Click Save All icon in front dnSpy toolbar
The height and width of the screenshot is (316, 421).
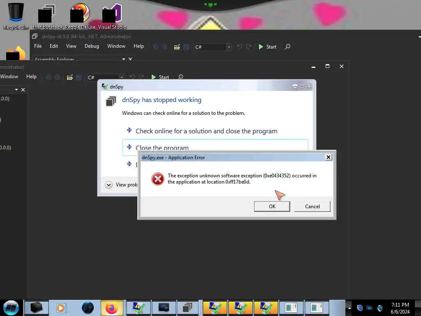(x=79, y=77)
